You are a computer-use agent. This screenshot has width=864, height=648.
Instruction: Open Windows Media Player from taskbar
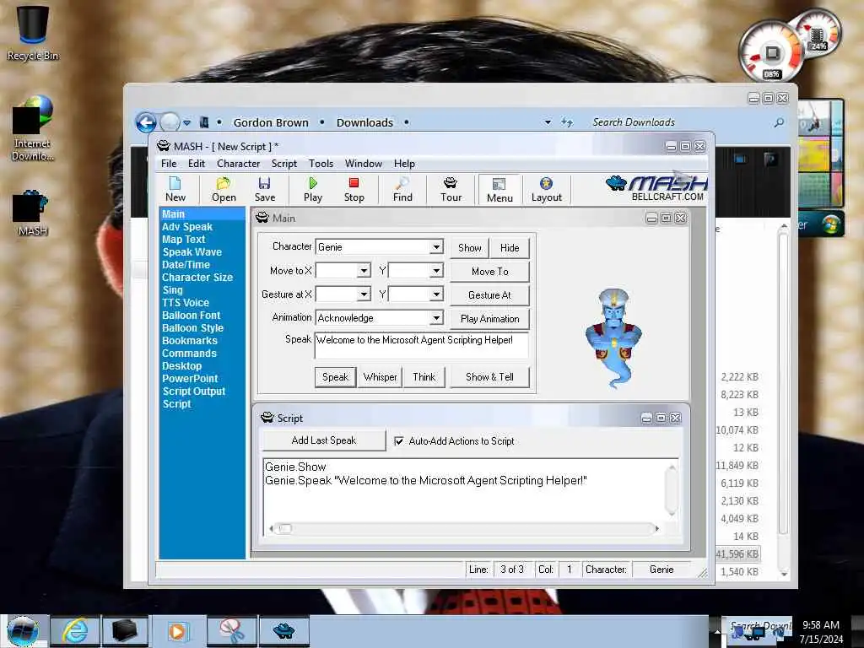pyautogui.click(x=177, y=631)
